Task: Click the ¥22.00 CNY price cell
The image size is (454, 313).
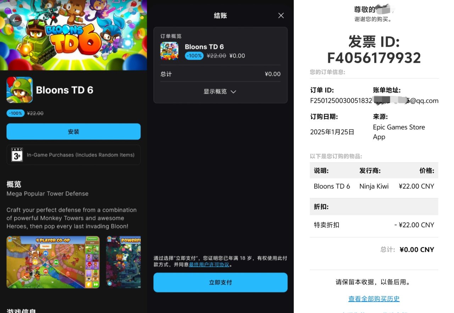Action: [416, 186]
